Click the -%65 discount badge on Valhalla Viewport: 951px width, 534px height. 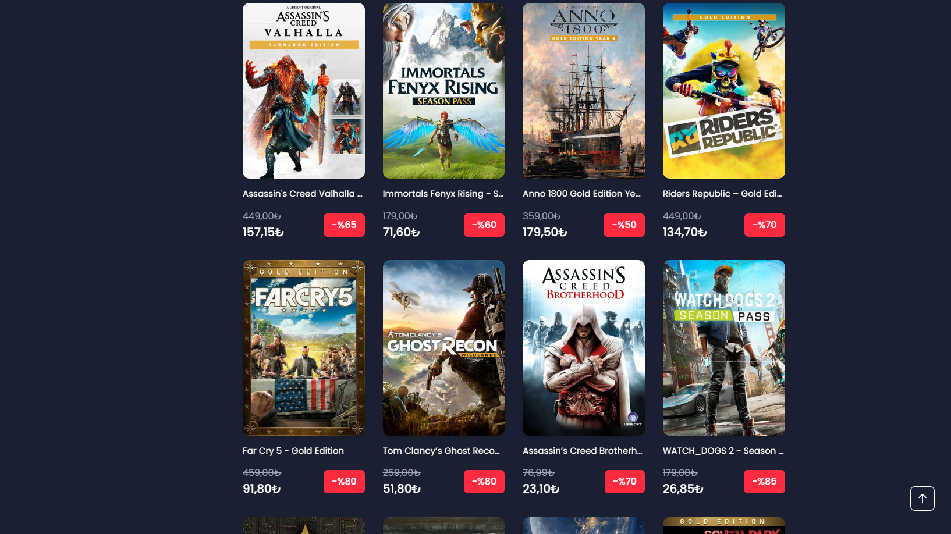pos(344,225)
